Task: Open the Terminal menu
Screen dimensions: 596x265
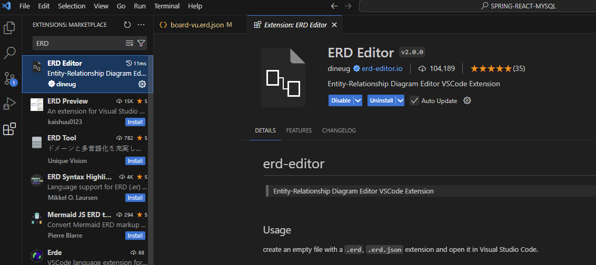Action: [x=167, y=6]
